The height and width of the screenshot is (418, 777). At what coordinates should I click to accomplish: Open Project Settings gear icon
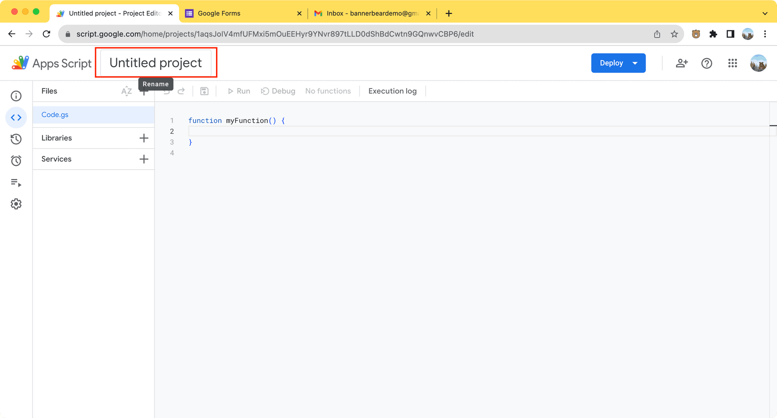[x=16, y=204]
